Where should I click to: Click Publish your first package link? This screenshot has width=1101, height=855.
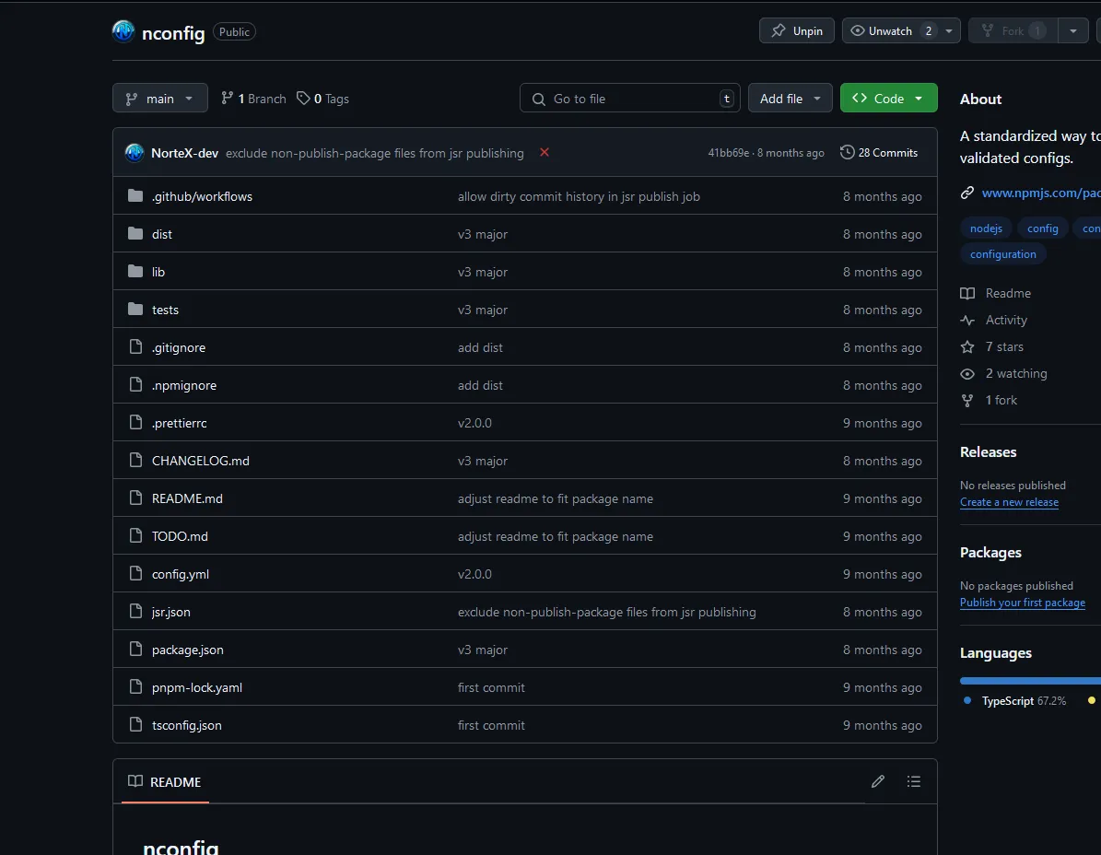1023,603
